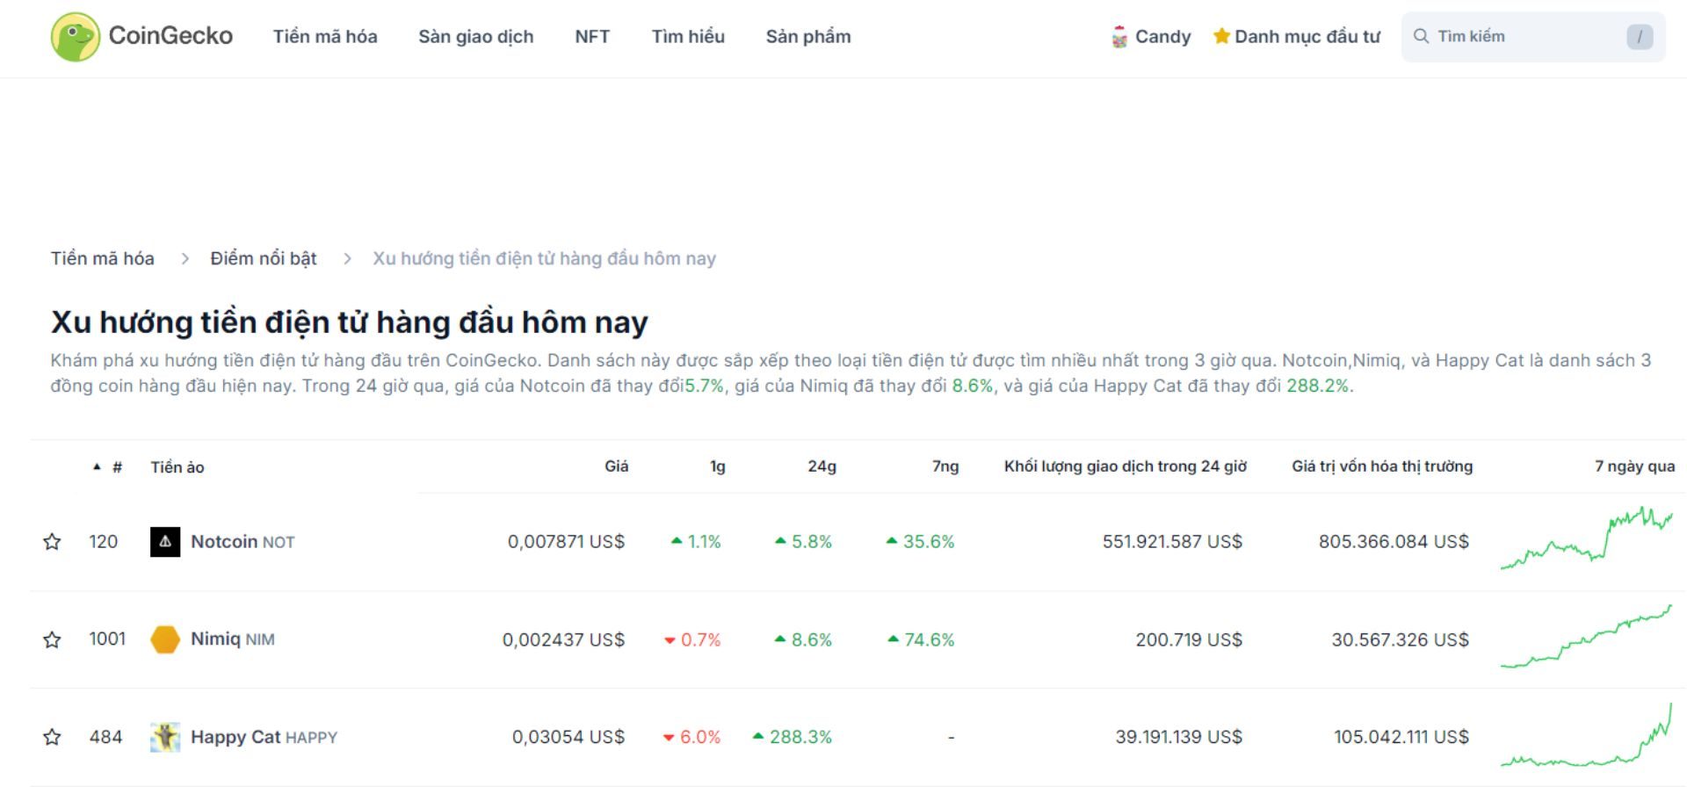Sort by 1g column header

[718, 466]
